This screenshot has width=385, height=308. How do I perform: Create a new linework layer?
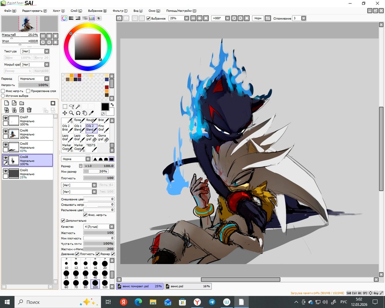[14, 103]
